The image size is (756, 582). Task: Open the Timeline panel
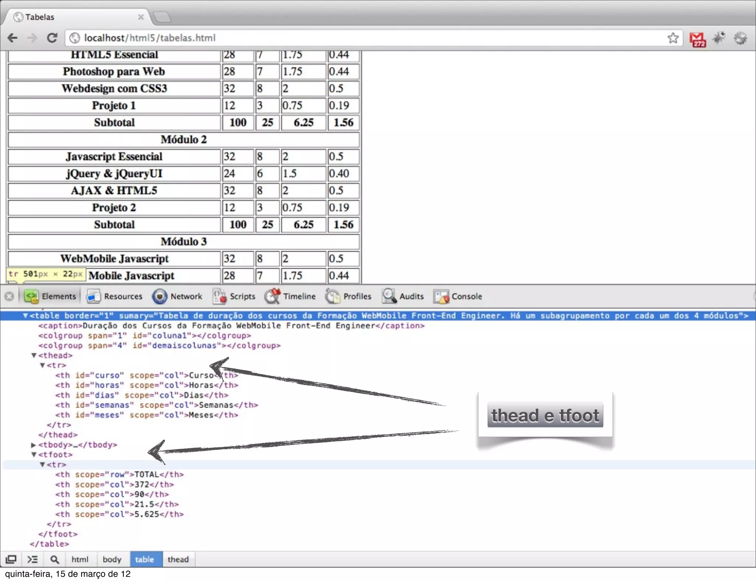pos(290,296)
